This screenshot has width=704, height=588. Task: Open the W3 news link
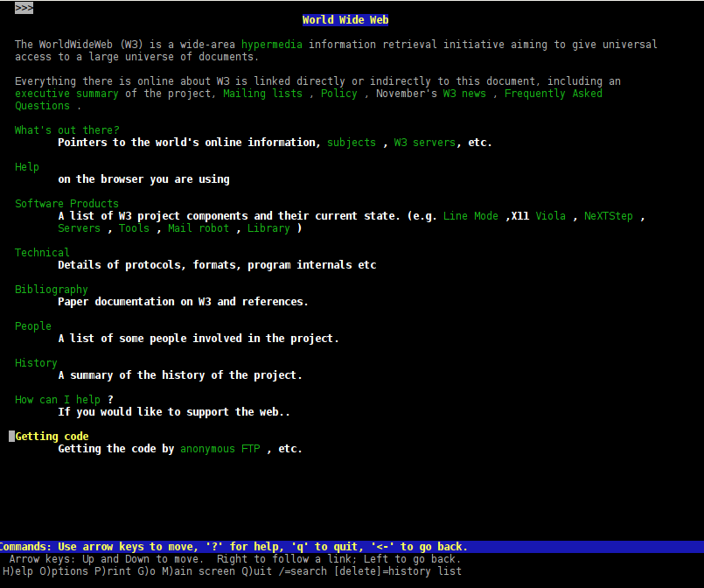coord(464,94)
